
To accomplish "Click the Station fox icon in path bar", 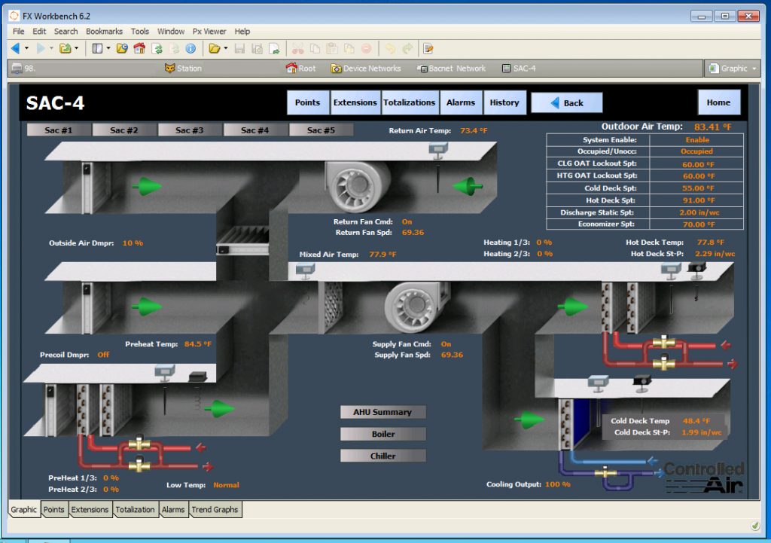I will tap(169, 69).
